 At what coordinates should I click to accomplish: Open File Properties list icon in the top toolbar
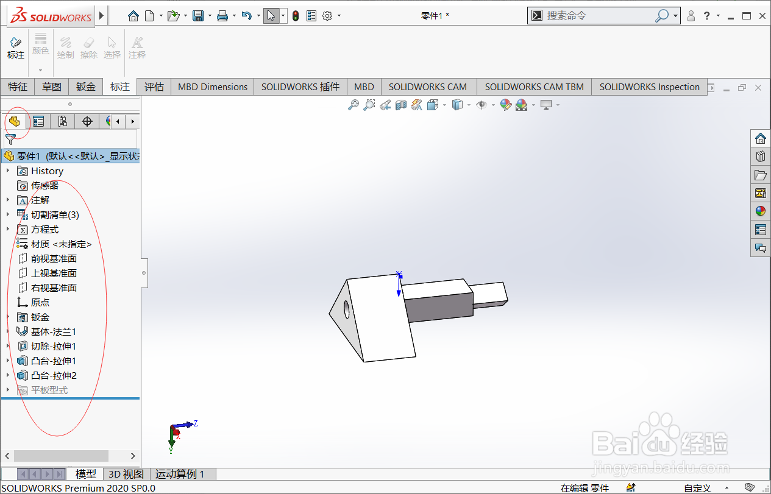[311, 16]
